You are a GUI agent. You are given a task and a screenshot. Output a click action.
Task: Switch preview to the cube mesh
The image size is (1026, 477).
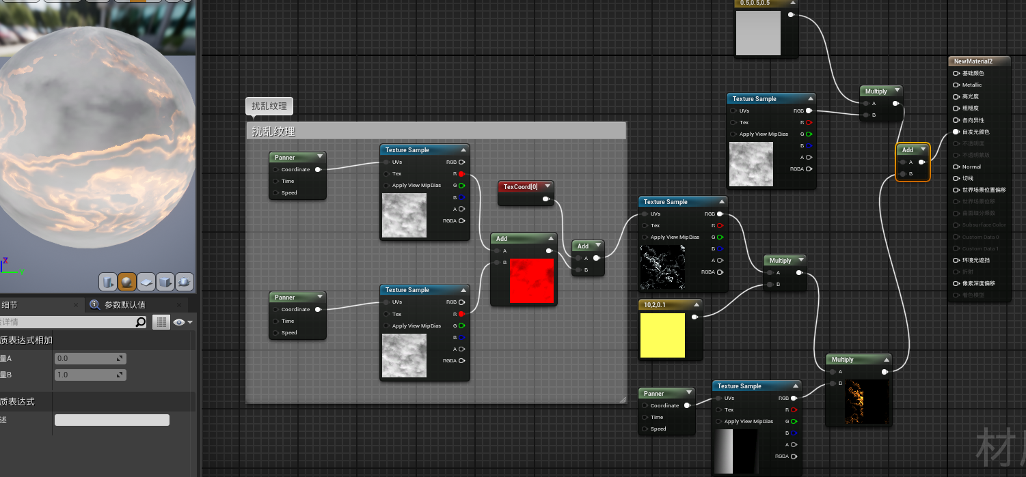click(165, 281)
